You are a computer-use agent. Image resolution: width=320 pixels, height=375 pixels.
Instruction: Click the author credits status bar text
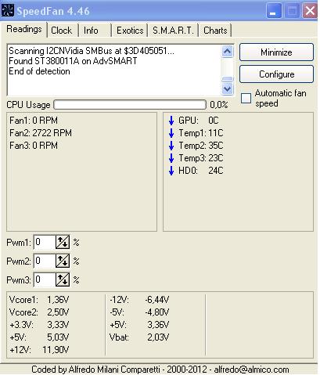click(160, 370)
